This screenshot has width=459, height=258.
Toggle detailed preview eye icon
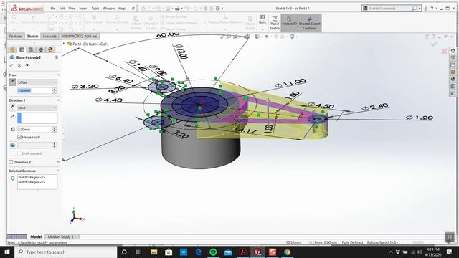[x=27, y=65]
